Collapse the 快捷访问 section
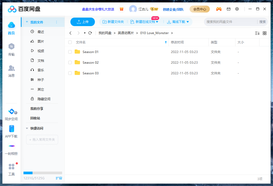This screenshot has height=186, width=273. click(x=27, y=128)
